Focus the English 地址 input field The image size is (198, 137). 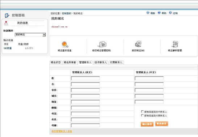(x=85, y=102)
